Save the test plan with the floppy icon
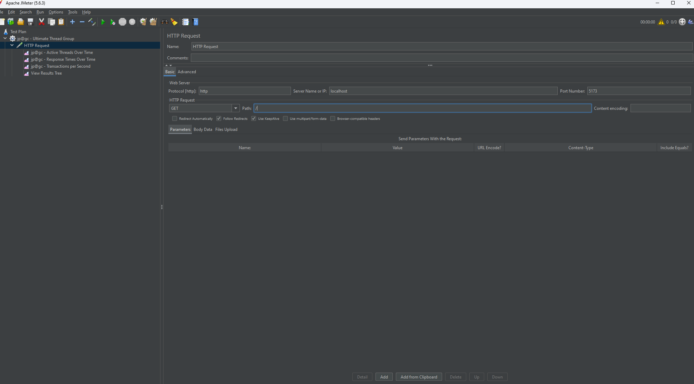The height and width of the screenshot is (384, 694). pos(30,22)
